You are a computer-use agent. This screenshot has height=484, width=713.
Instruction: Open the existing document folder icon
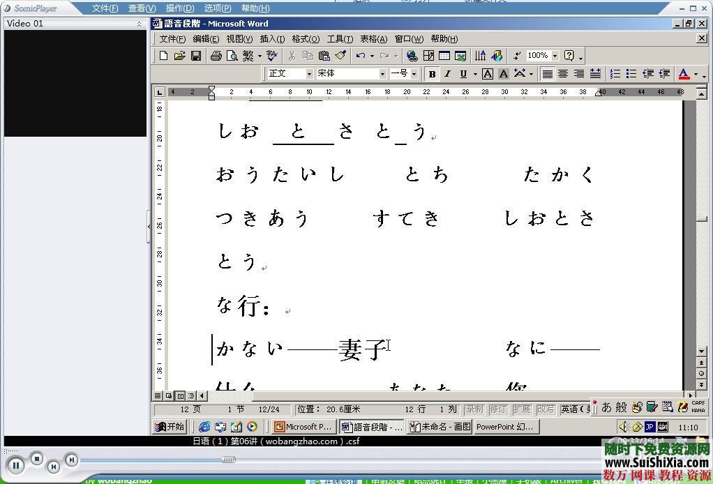tap(180, 56)
